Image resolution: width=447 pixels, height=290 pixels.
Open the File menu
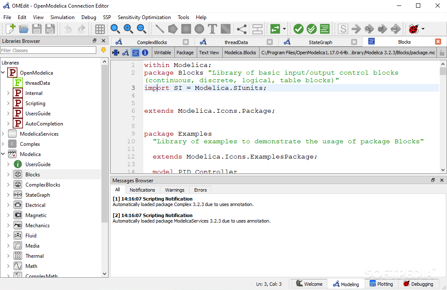(x=7, y=17)
